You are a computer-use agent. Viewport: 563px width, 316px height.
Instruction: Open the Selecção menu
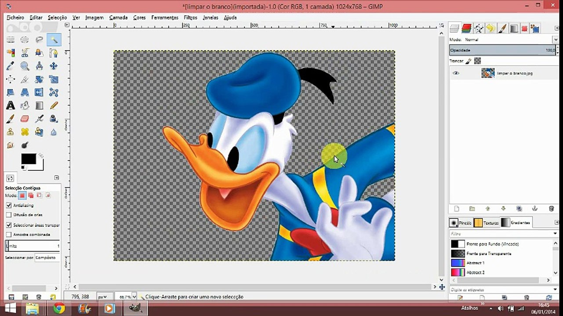tap(57, 18)
